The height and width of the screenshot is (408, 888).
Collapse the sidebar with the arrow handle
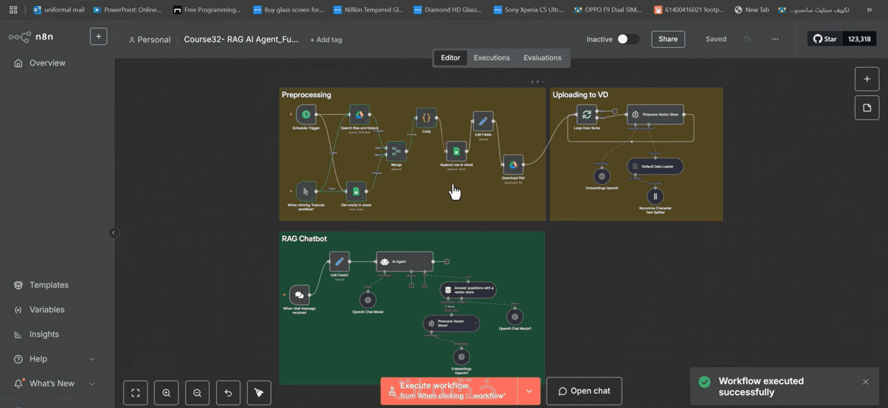pos(113,233)
